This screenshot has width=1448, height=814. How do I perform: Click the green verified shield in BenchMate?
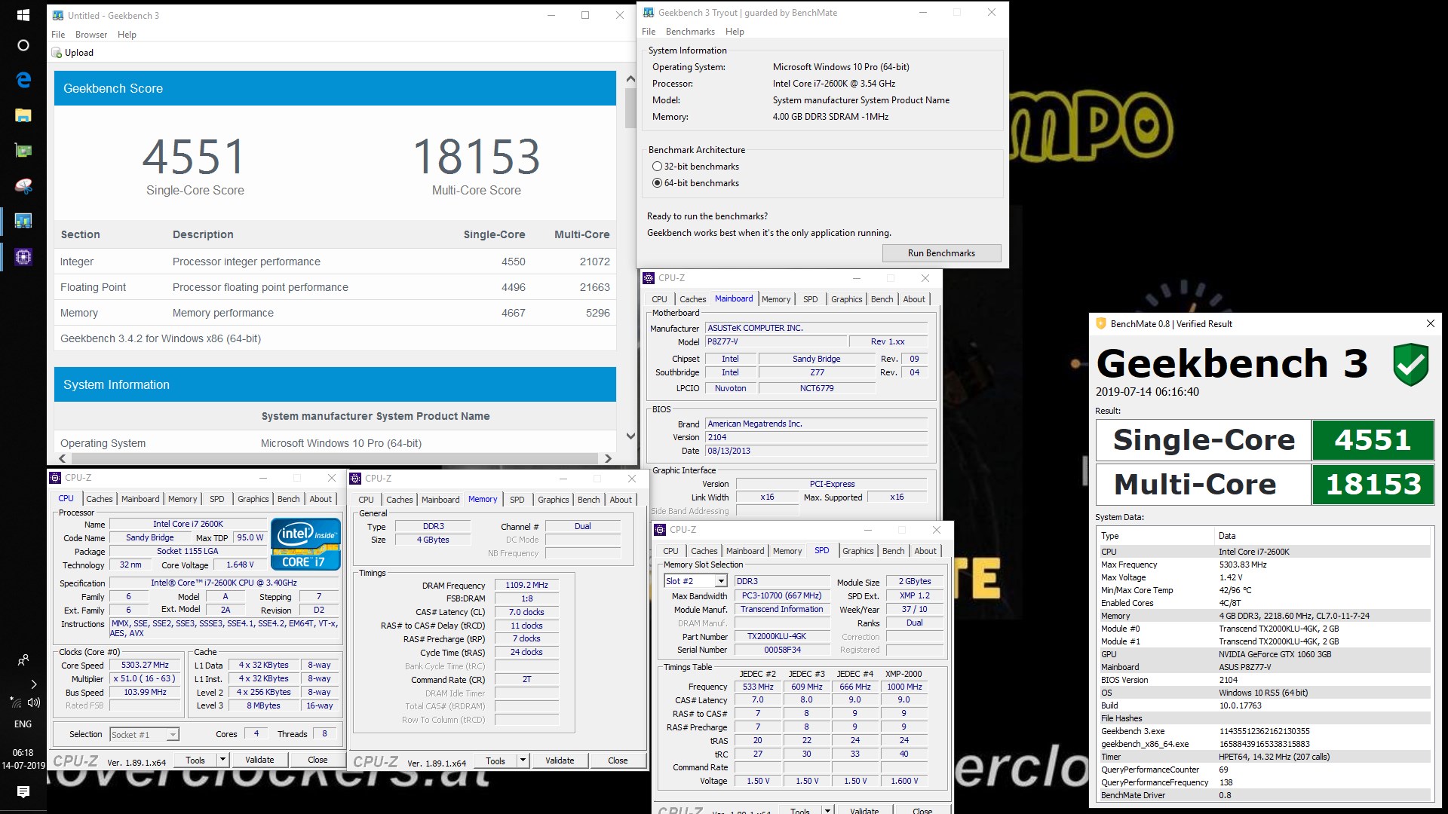pyautogui.click(x=1410, y=365)
